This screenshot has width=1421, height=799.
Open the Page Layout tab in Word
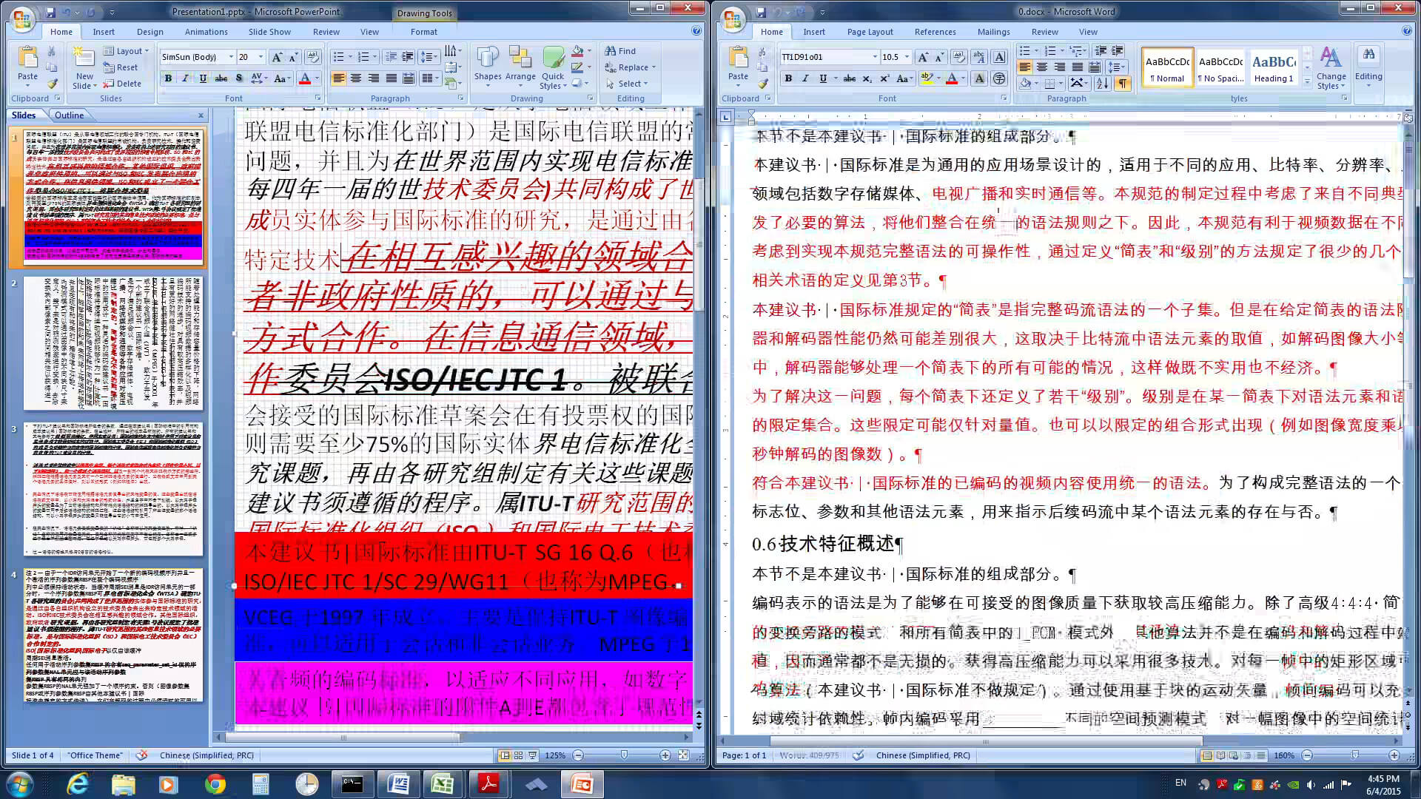coord(870,32)
